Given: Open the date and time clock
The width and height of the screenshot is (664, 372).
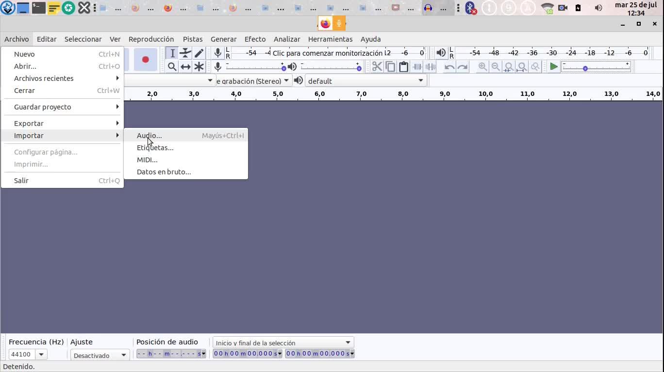Looking at the screenshot, I should coord(636,9).
